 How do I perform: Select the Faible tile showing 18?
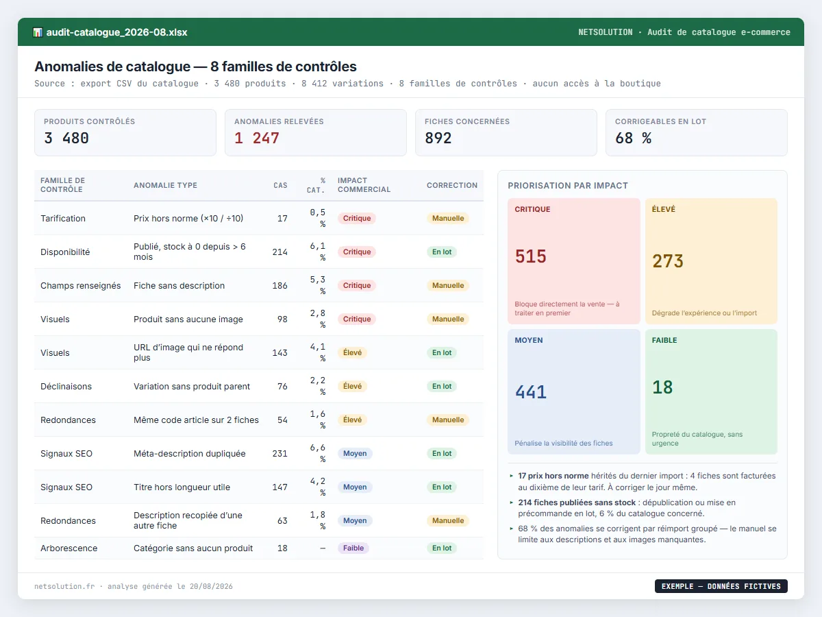pyautogui.click(x=711, y=391)
